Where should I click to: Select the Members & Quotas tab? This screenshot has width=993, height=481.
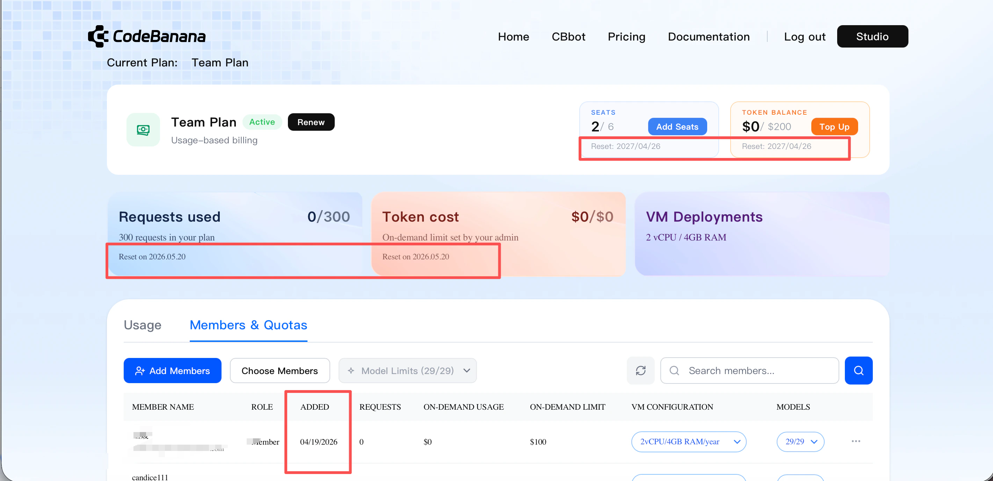[248, 325]
